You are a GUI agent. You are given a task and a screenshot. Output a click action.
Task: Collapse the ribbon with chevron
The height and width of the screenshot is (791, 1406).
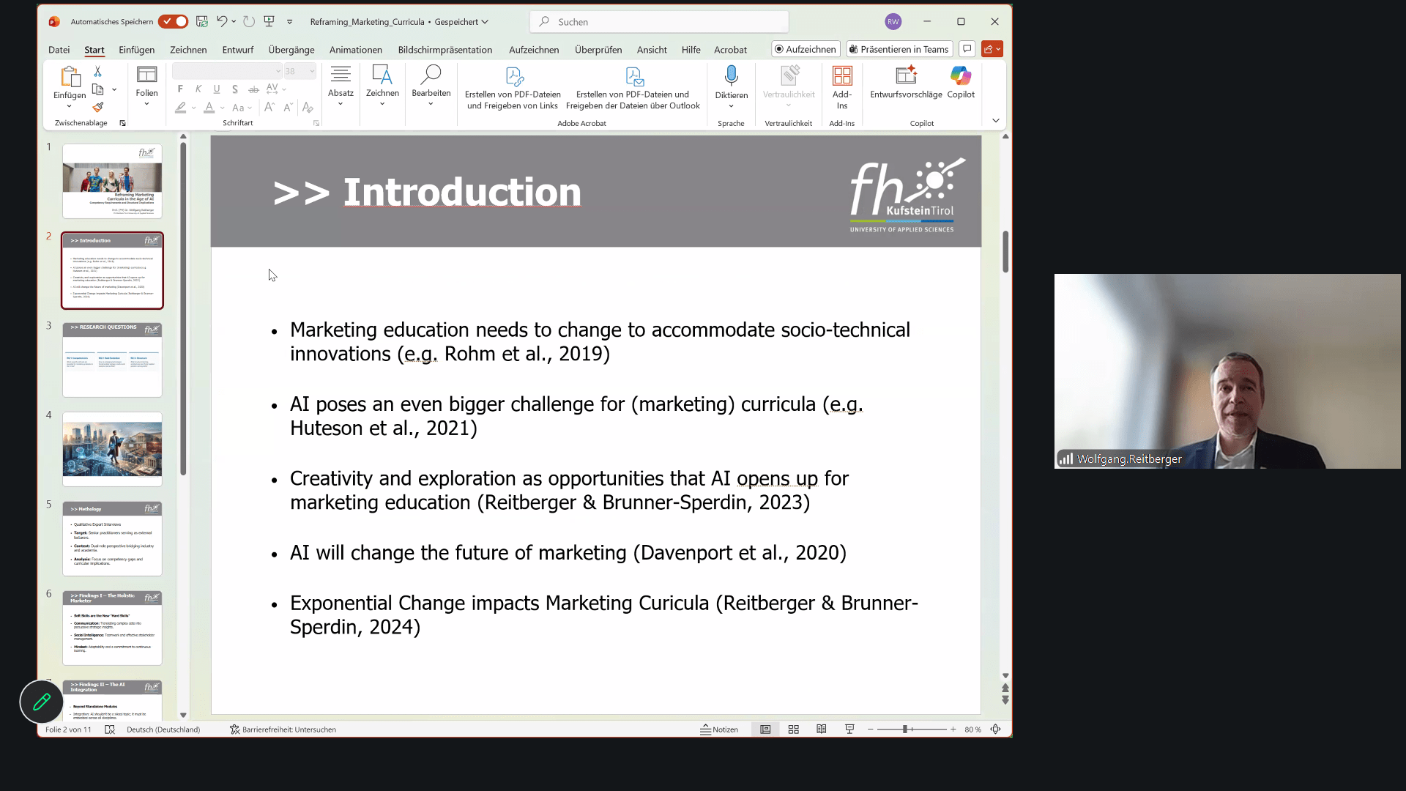tap(995, 121)
